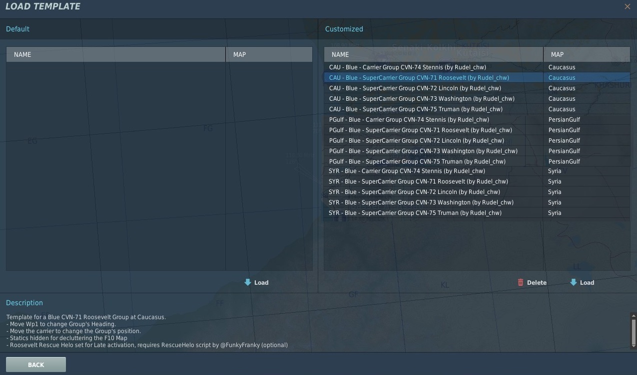The image size is (637, 375).
Task: Select SYR SuperCarrier CVN-72 Lincoln template
Action: (414, 192)
